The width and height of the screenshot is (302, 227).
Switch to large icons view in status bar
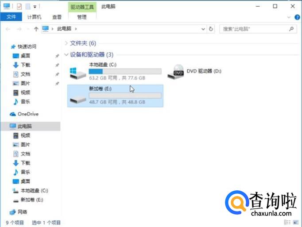click(296, 223)
